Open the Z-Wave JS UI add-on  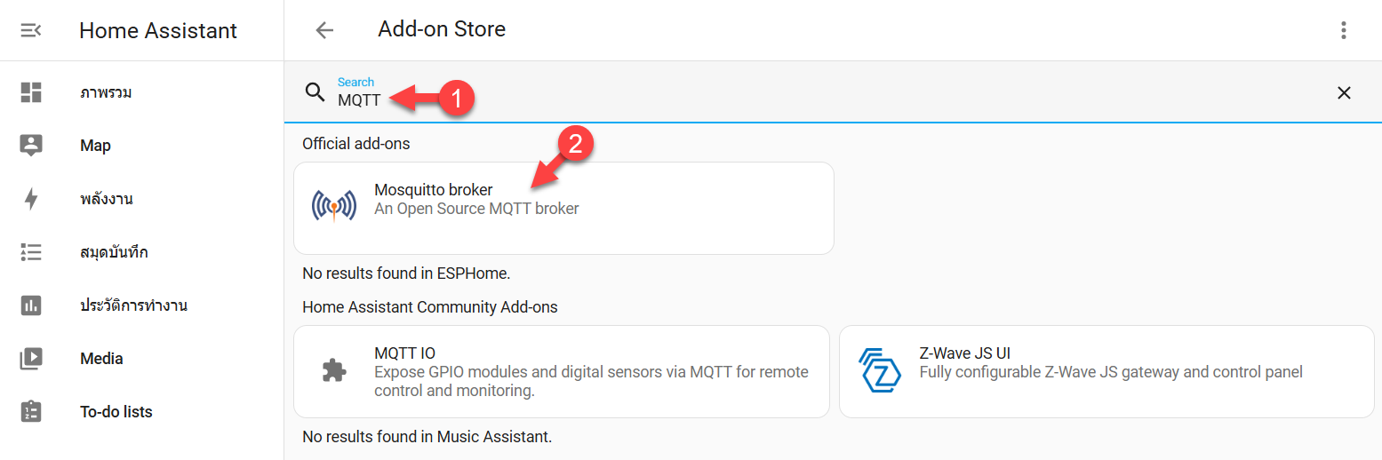point(1106,371)
